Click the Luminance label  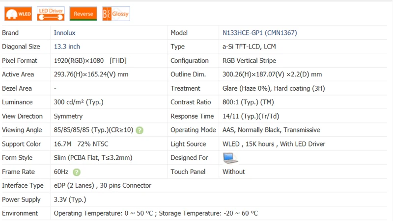pos(17,102)
